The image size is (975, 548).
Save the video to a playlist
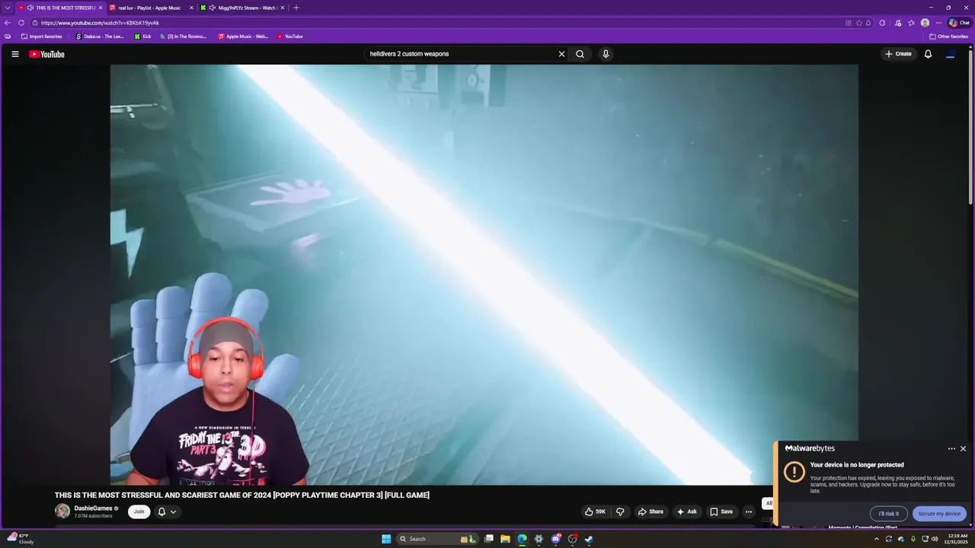(721, 511)
